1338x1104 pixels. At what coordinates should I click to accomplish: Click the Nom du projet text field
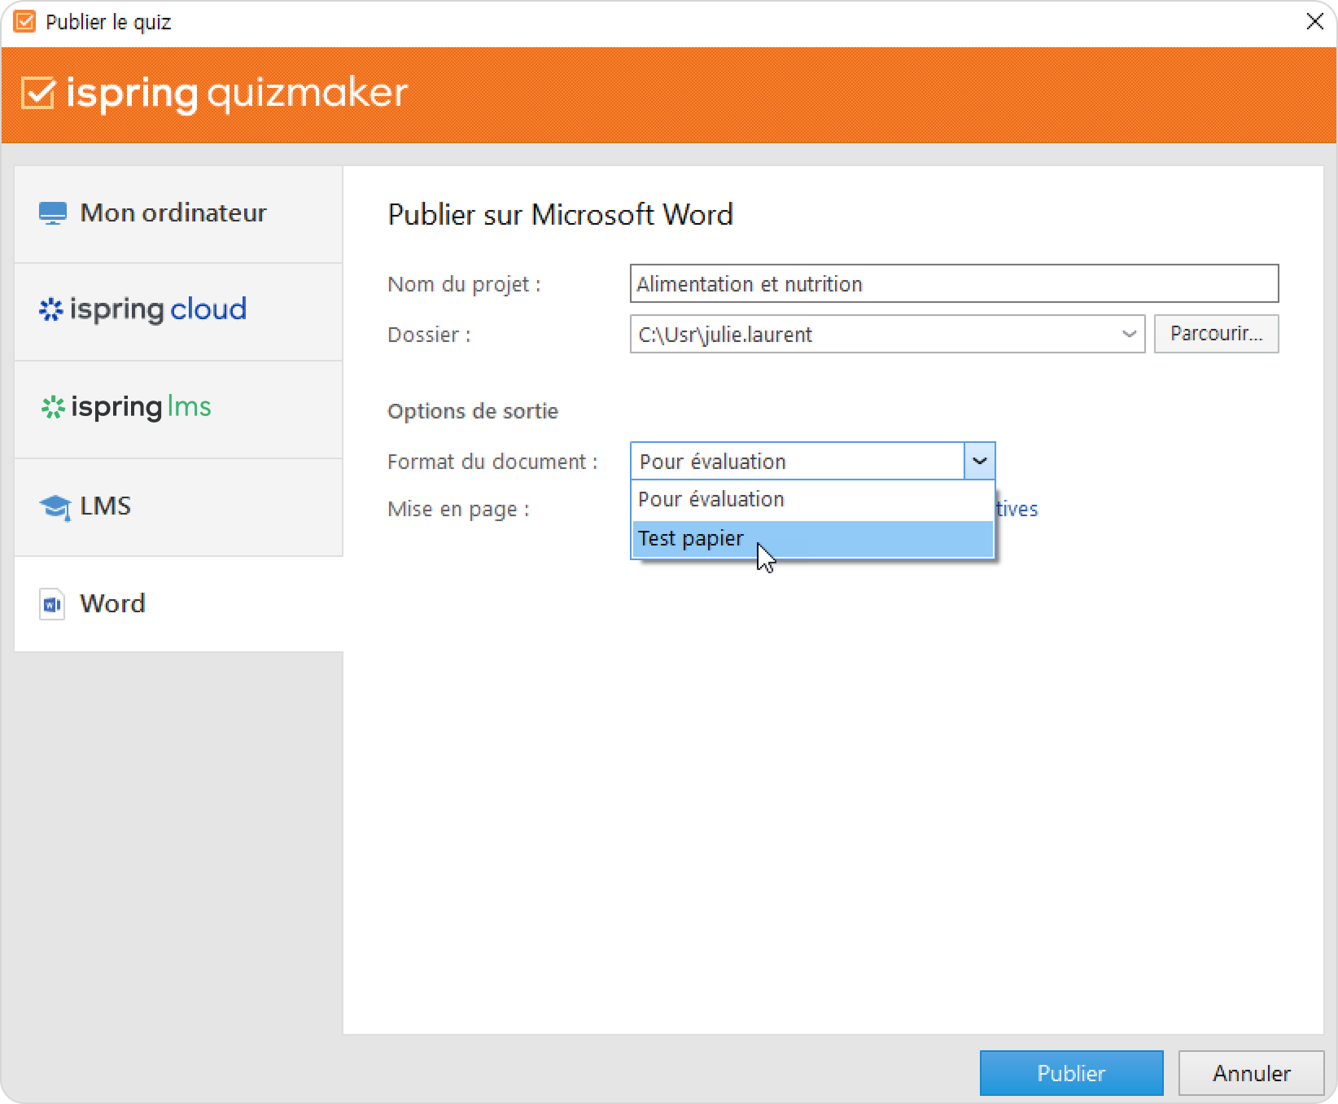tap(953, 284)
